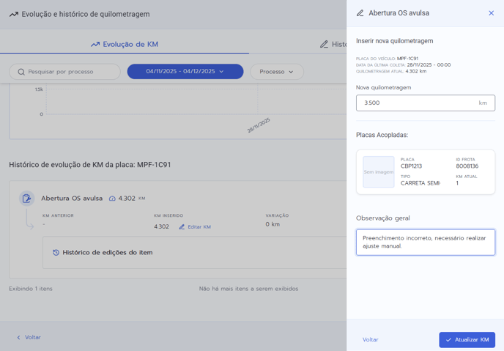Click the checkmark icon on Atualizar KM
The width and height of the screenshot is (504, 351).
tap(448, 340)
